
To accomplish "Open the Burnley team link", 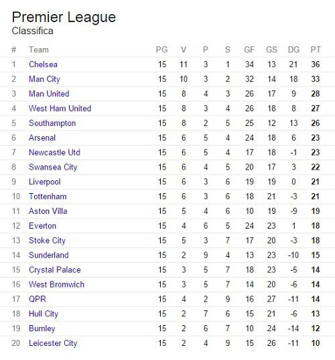I will tap(42, 328).
